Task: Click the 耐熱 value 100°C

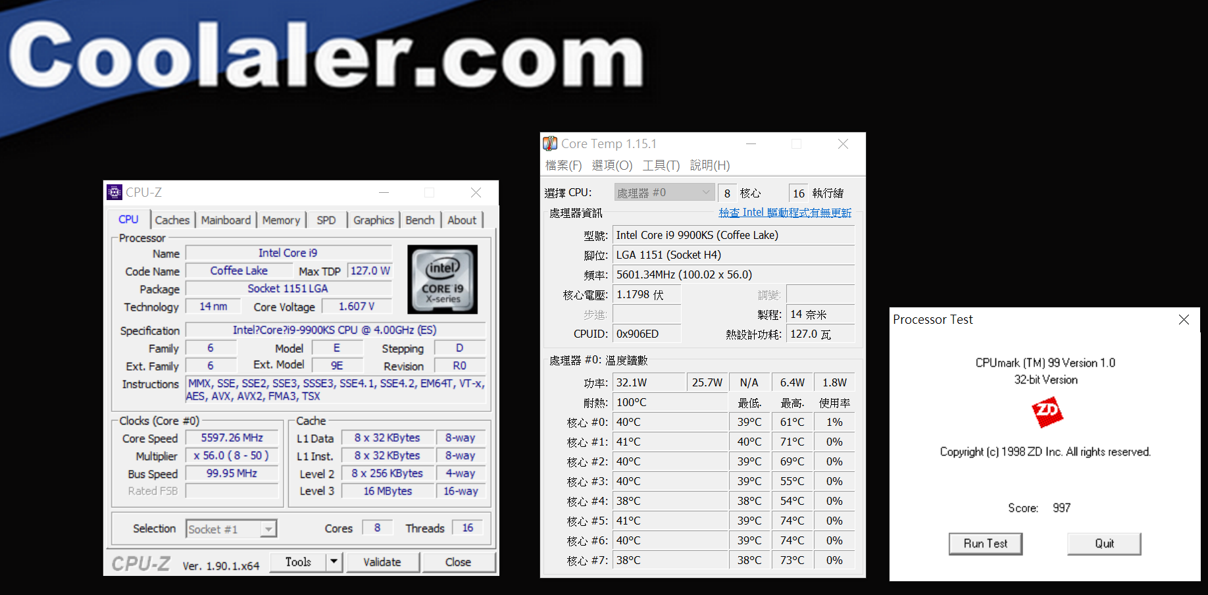Action: click(670, 402)
